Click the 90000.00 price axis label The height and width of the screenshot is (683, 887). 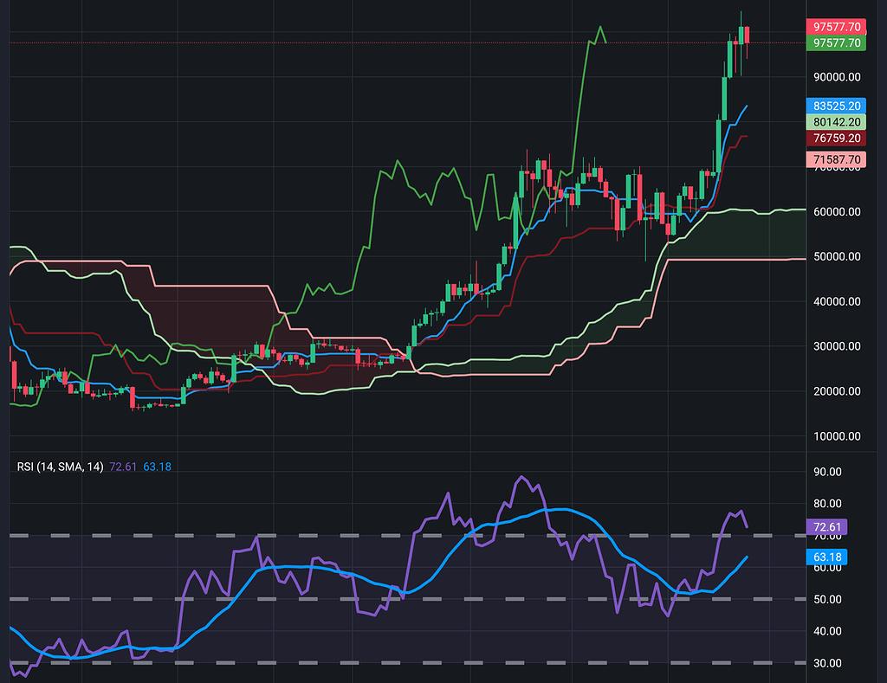835,76
